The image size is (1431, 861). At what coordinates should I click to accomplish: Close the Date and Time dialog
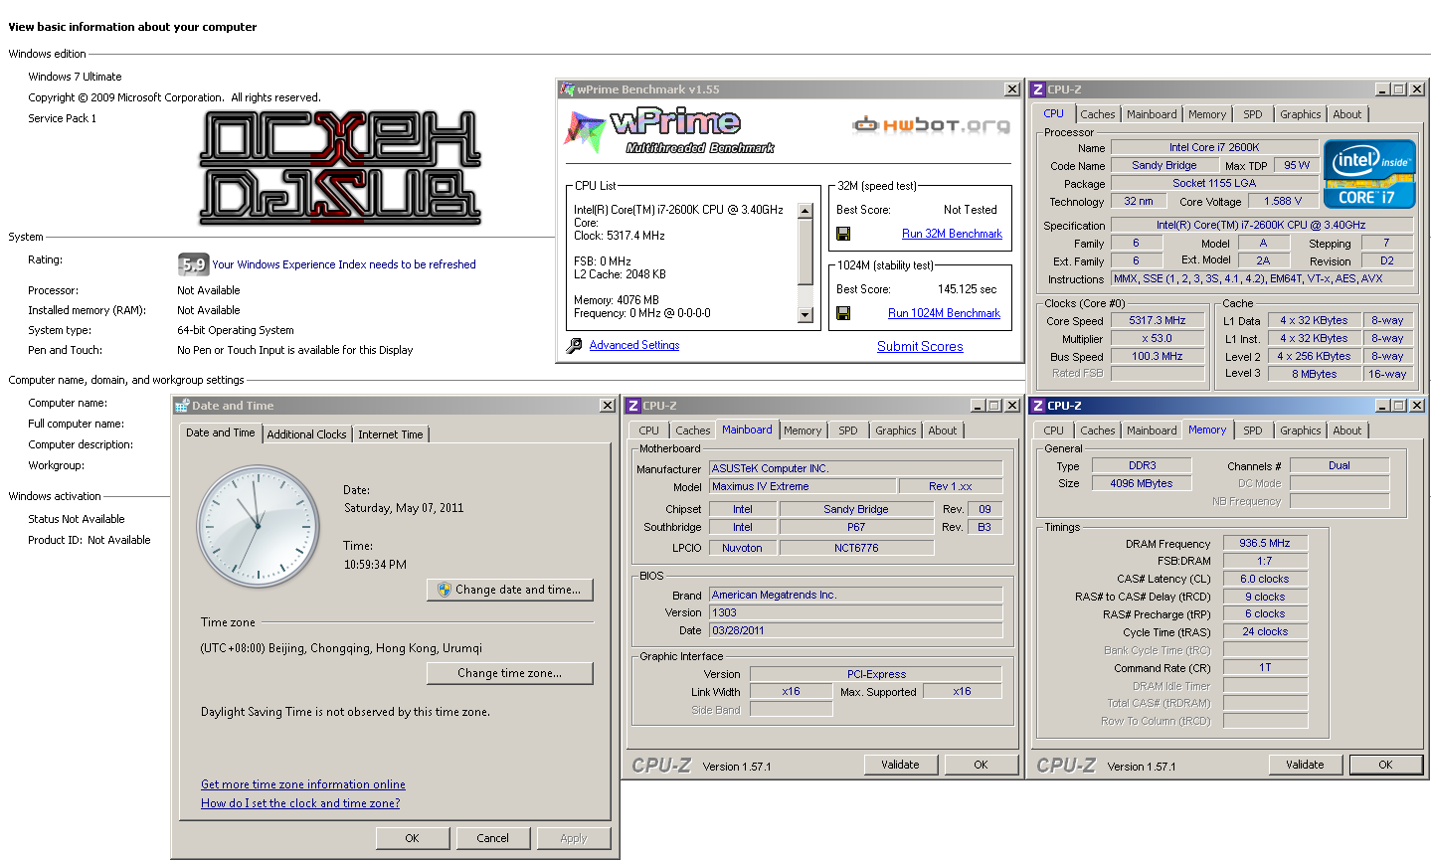607,406
